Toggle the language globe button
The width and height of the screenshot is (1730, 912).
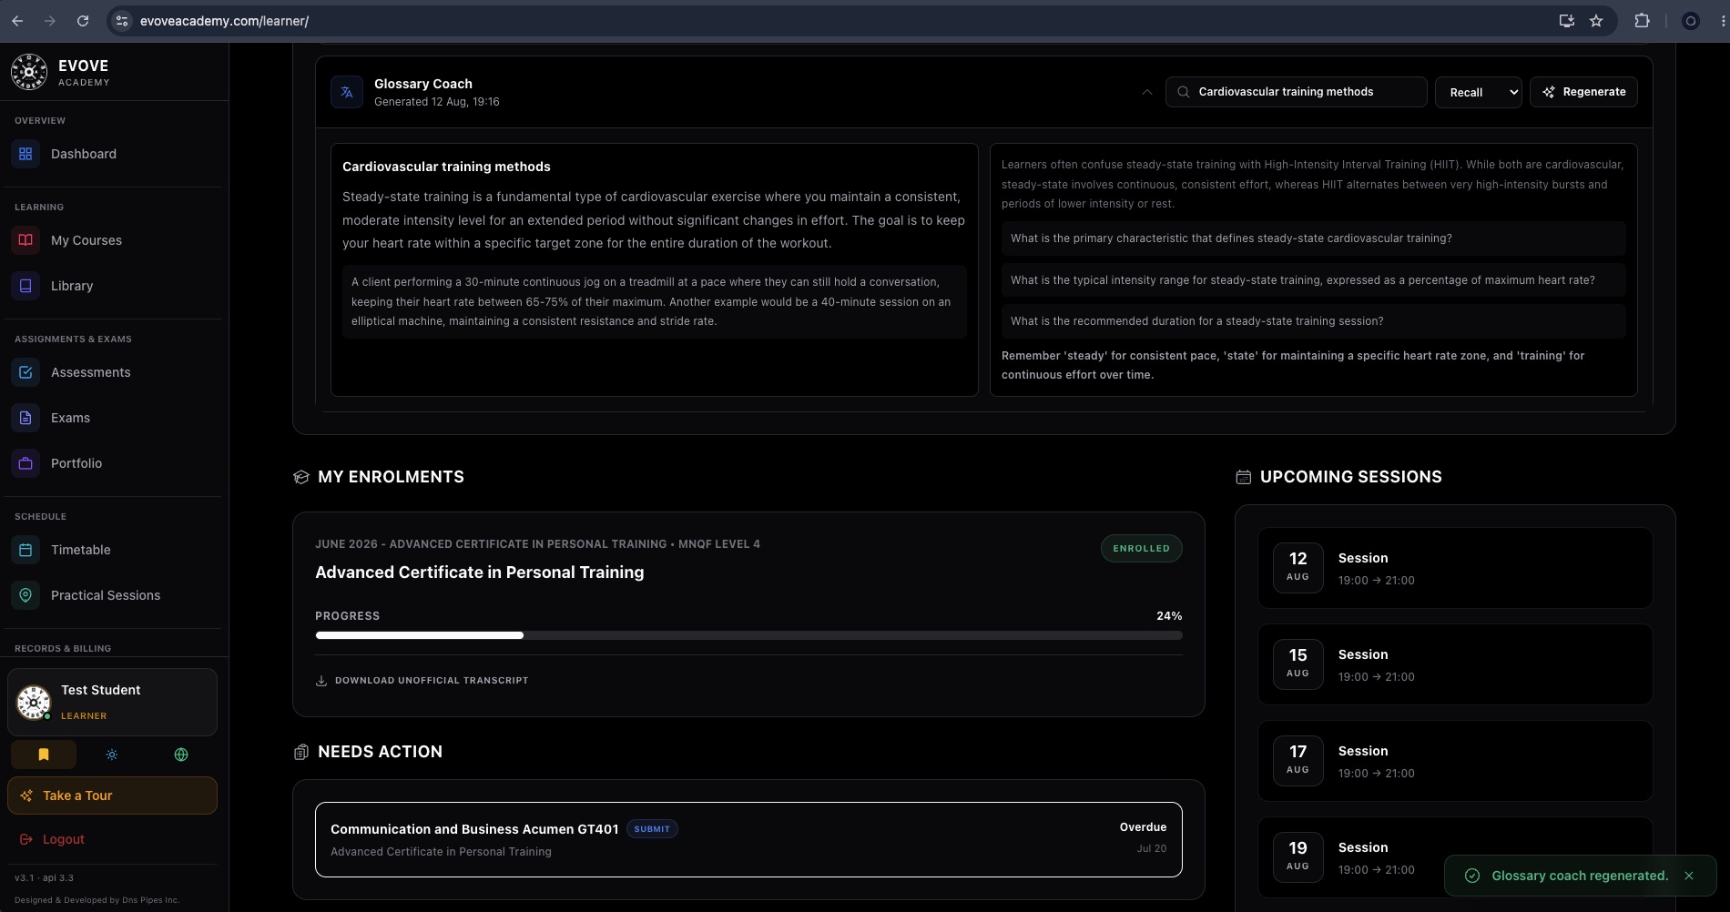tap(181, 755)
